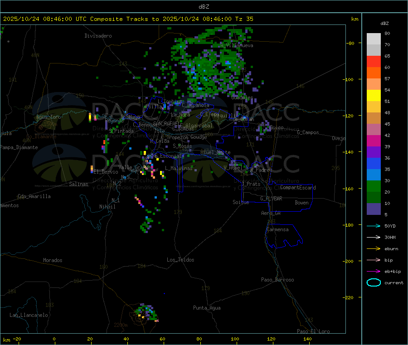The image size is (408, 345).
Task: Click the 'A_Villanueva' map label
Action: pos(237,45)
